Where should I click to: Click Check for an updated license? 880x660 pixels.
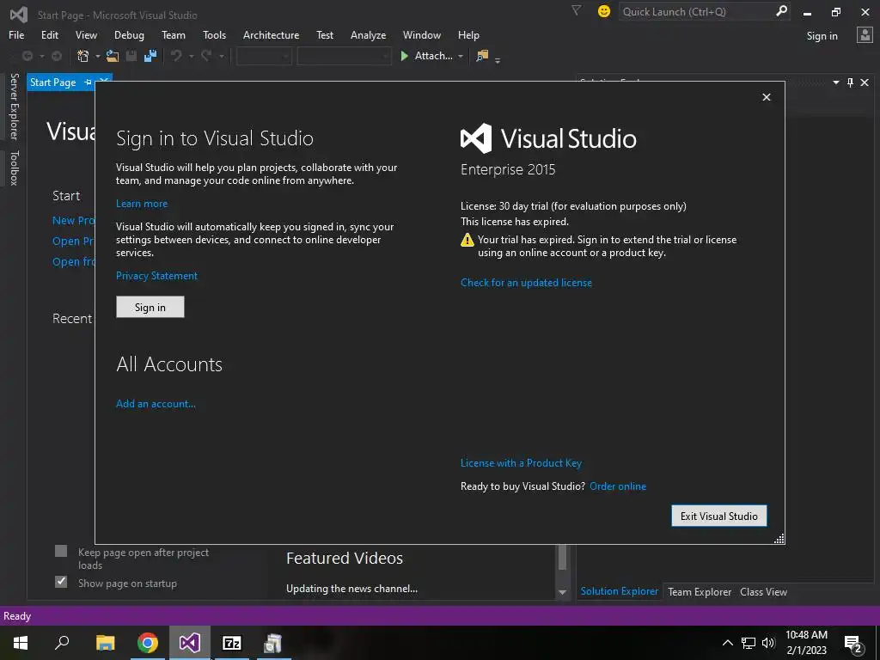click(x=526, y=282)
